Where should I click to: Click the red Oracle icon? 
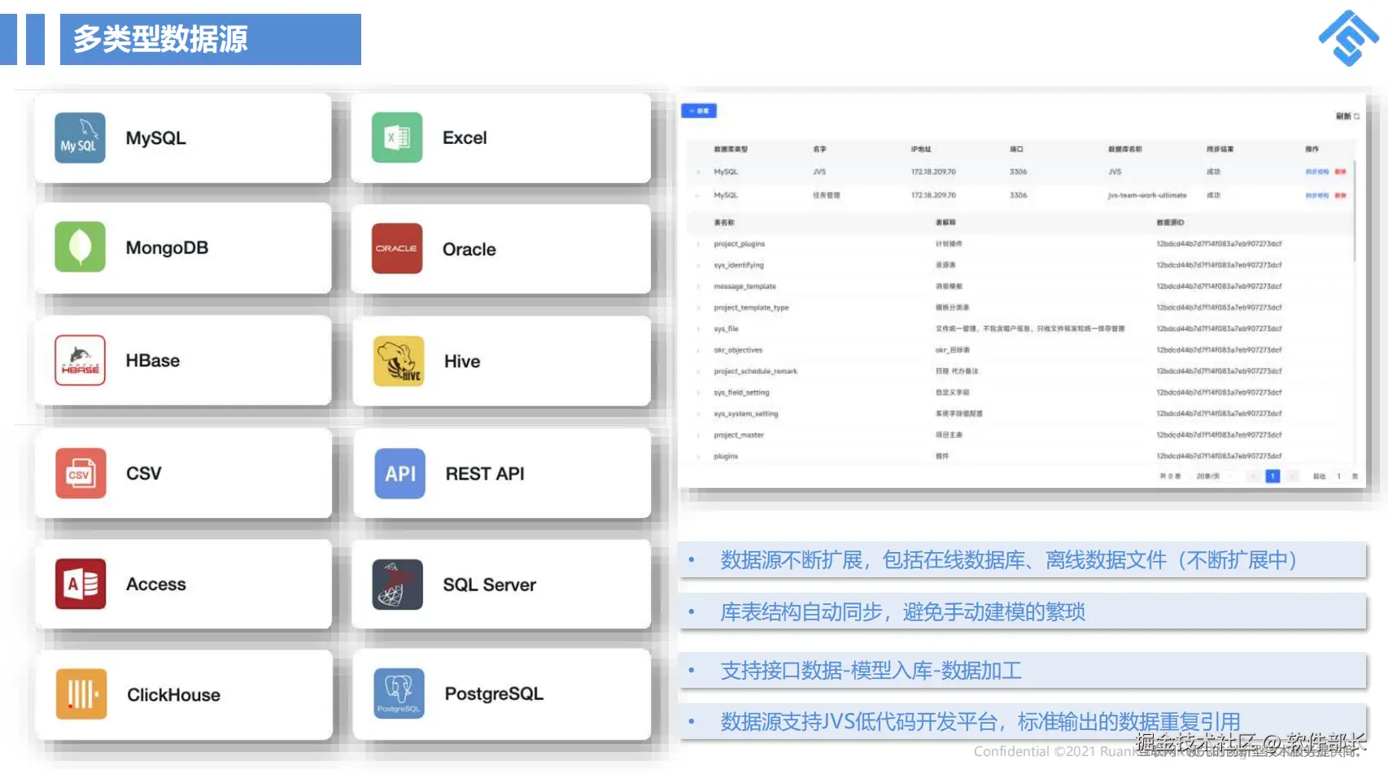pos(397,248)
